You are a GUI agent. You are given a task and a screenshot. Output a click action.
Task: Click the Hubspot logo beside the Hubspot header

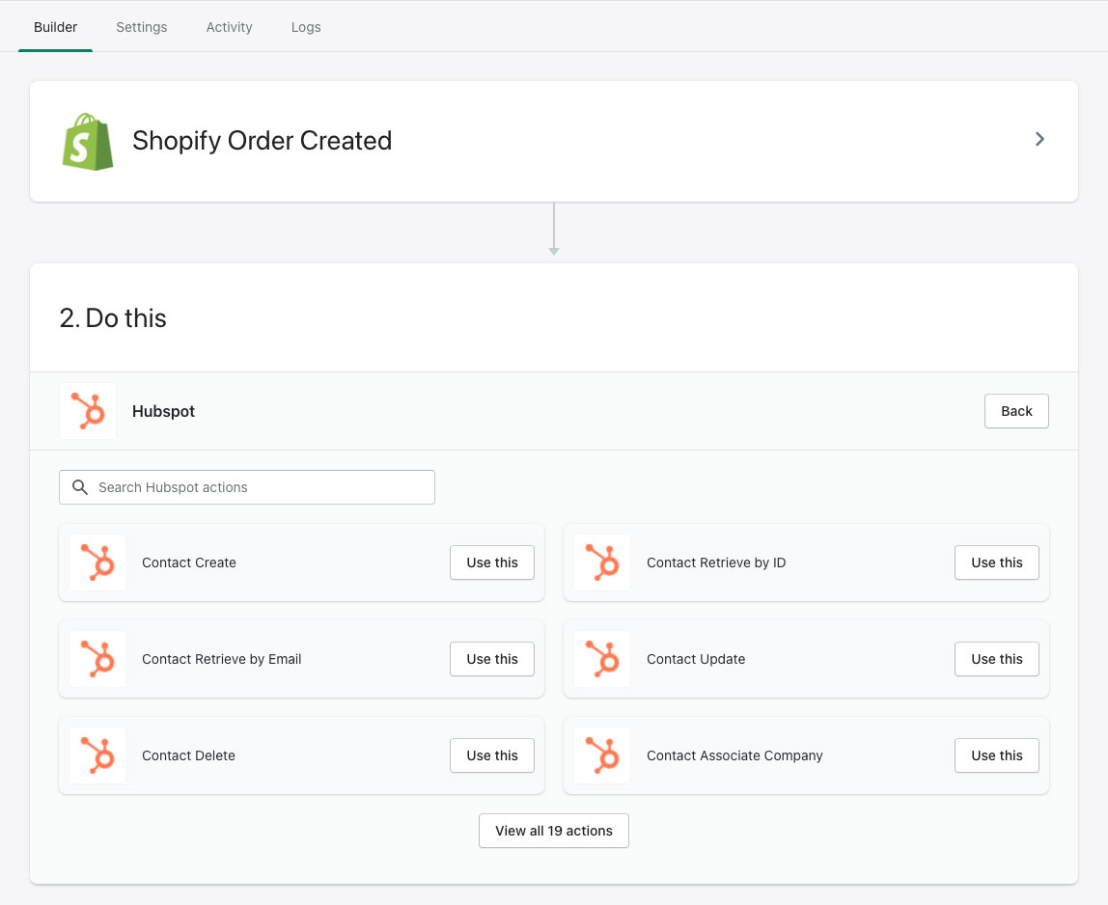click(88, 411)
